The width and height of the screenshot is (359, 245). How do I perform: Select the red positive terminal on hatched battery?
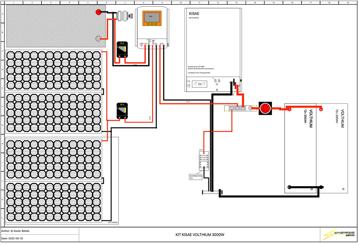pos(98,12)
